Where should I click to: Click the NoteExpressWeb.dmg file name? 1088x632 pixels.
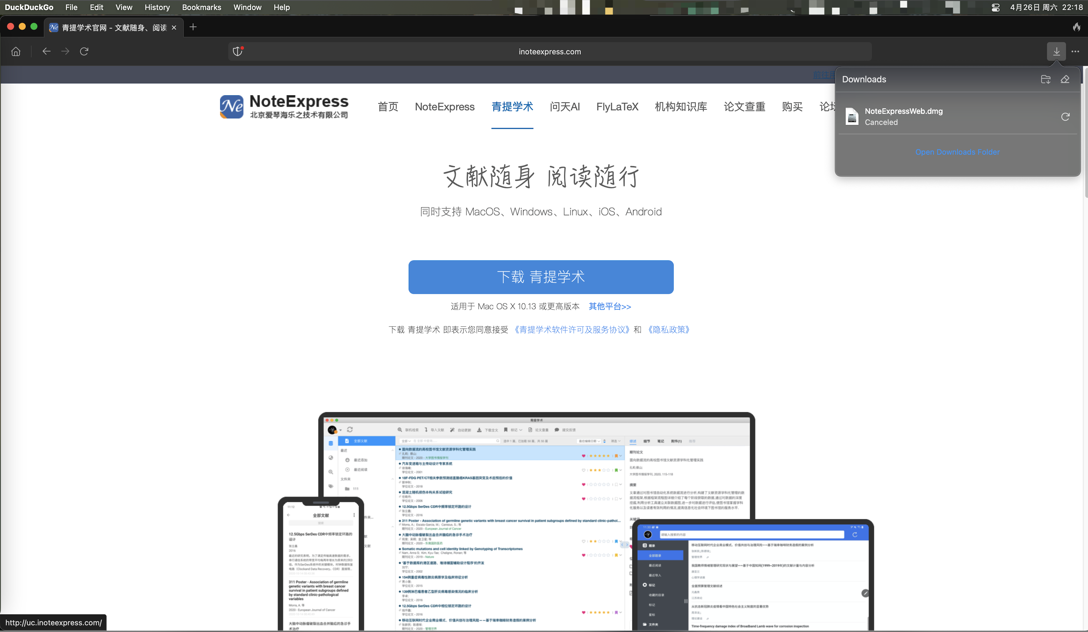(x=903, y=111)
